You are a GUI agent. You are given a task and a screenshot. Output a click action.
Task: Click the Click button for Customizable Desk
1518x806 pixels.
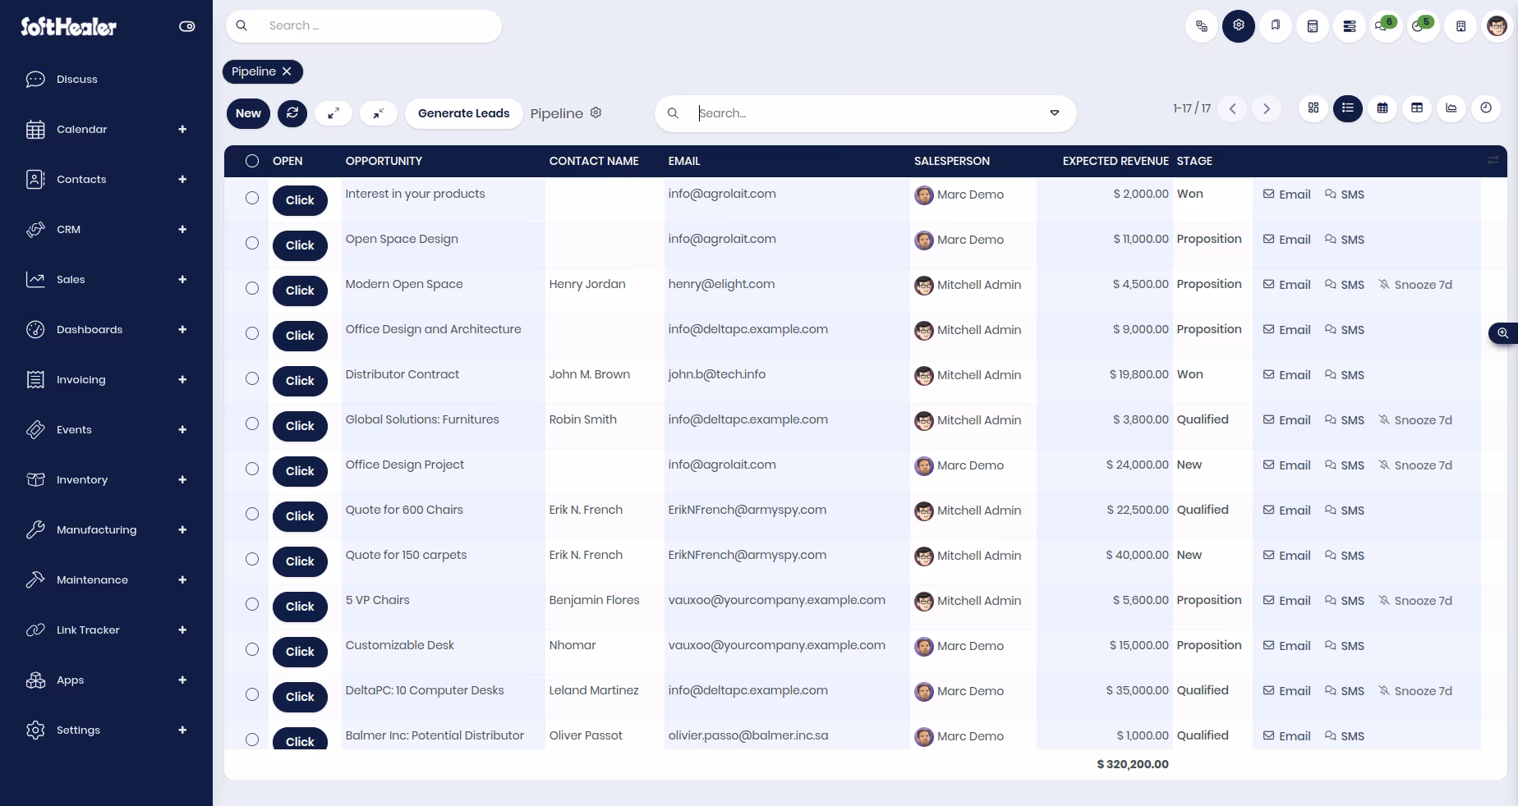click(x=300, y=652)
